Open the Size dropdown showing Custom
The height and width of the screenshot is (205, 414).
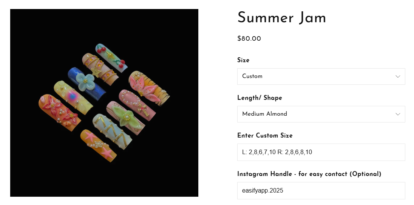point(321,76)
